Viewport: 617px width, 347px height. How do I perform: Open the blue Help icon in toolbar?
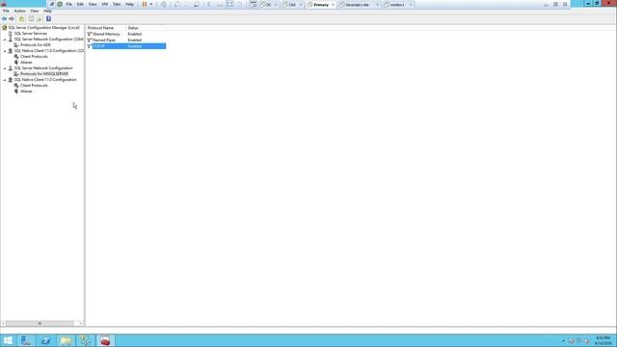(x=48, y=19)
